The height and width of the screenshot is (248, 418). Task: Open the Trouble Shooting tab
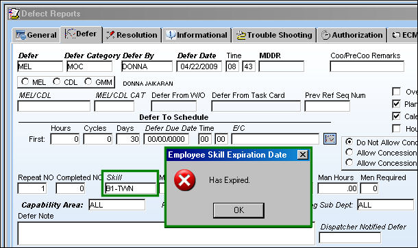[x=274, y=35]
